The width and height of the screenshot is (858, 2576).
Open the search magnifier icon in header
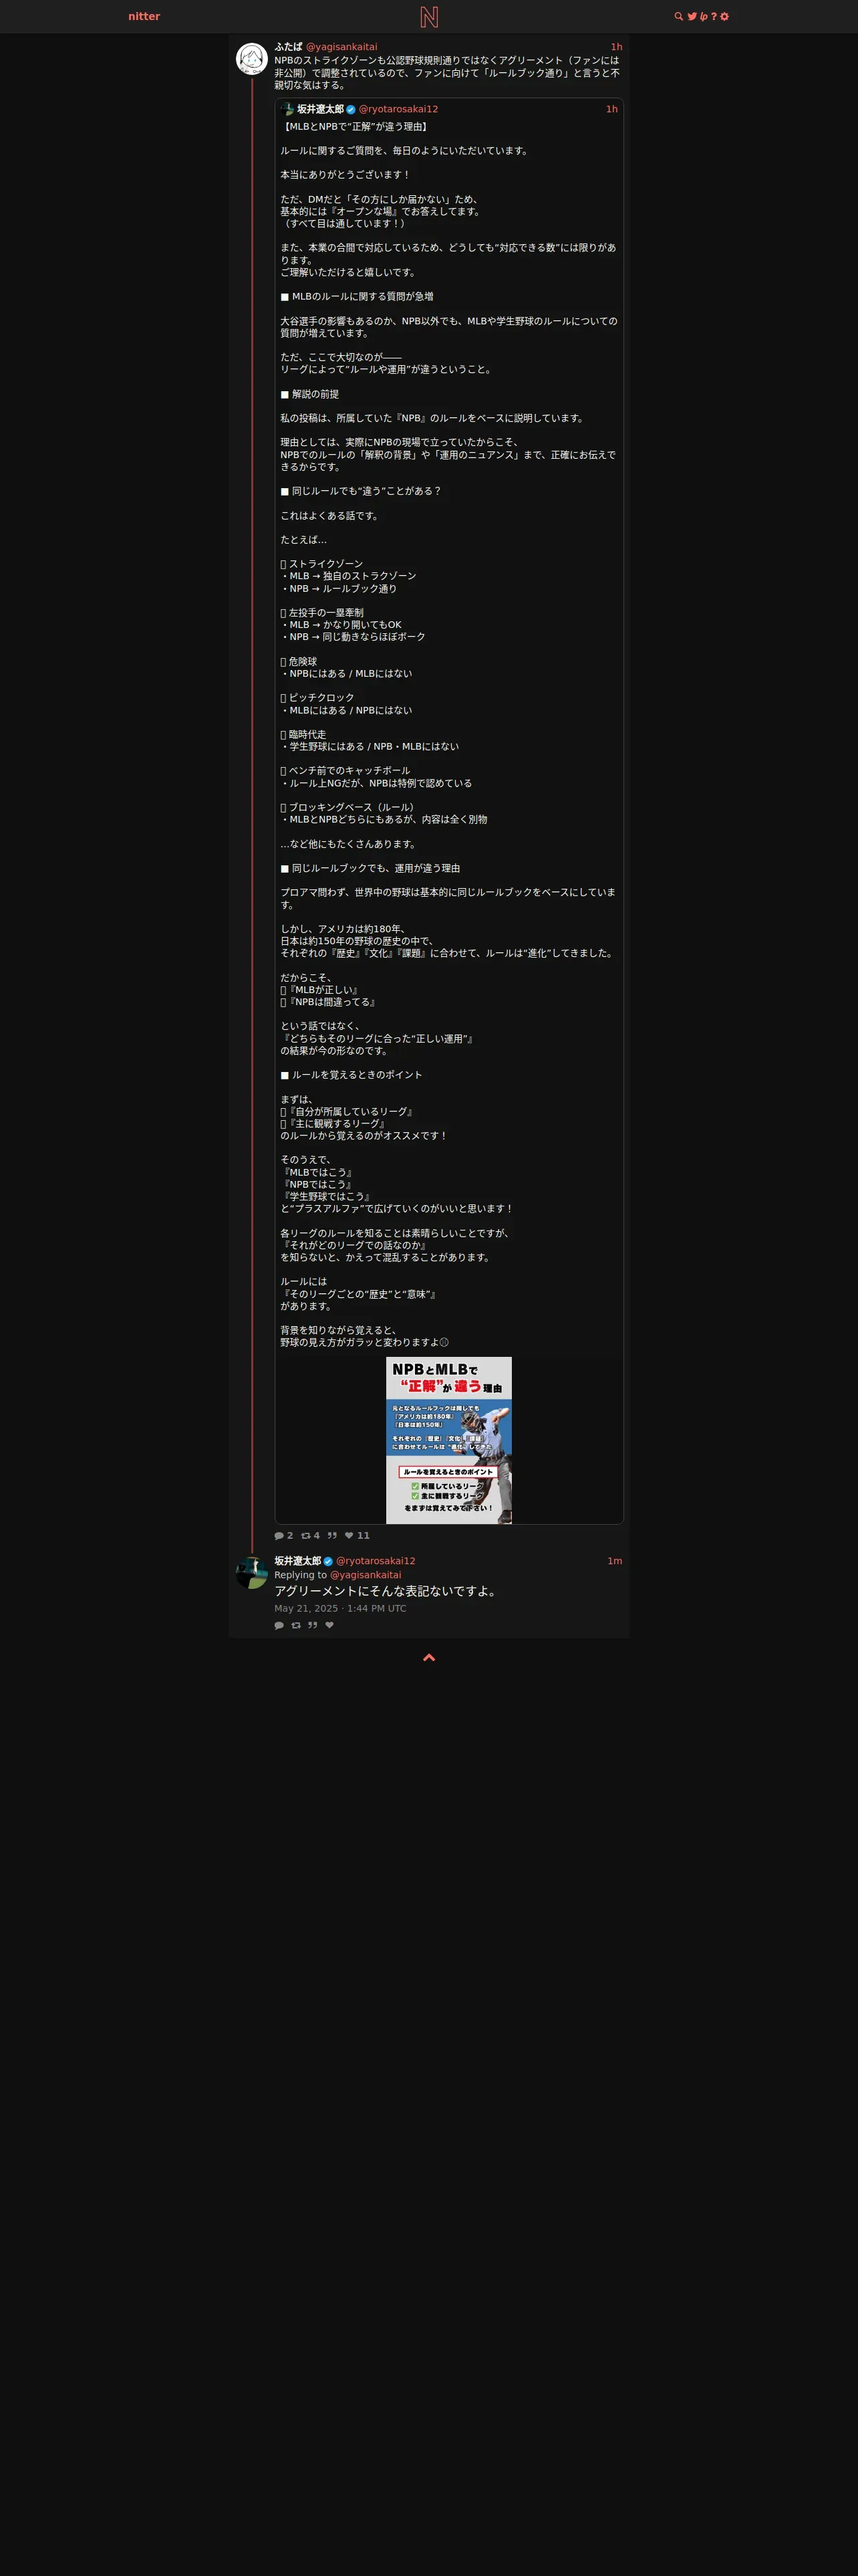click(x=679, y=16)
